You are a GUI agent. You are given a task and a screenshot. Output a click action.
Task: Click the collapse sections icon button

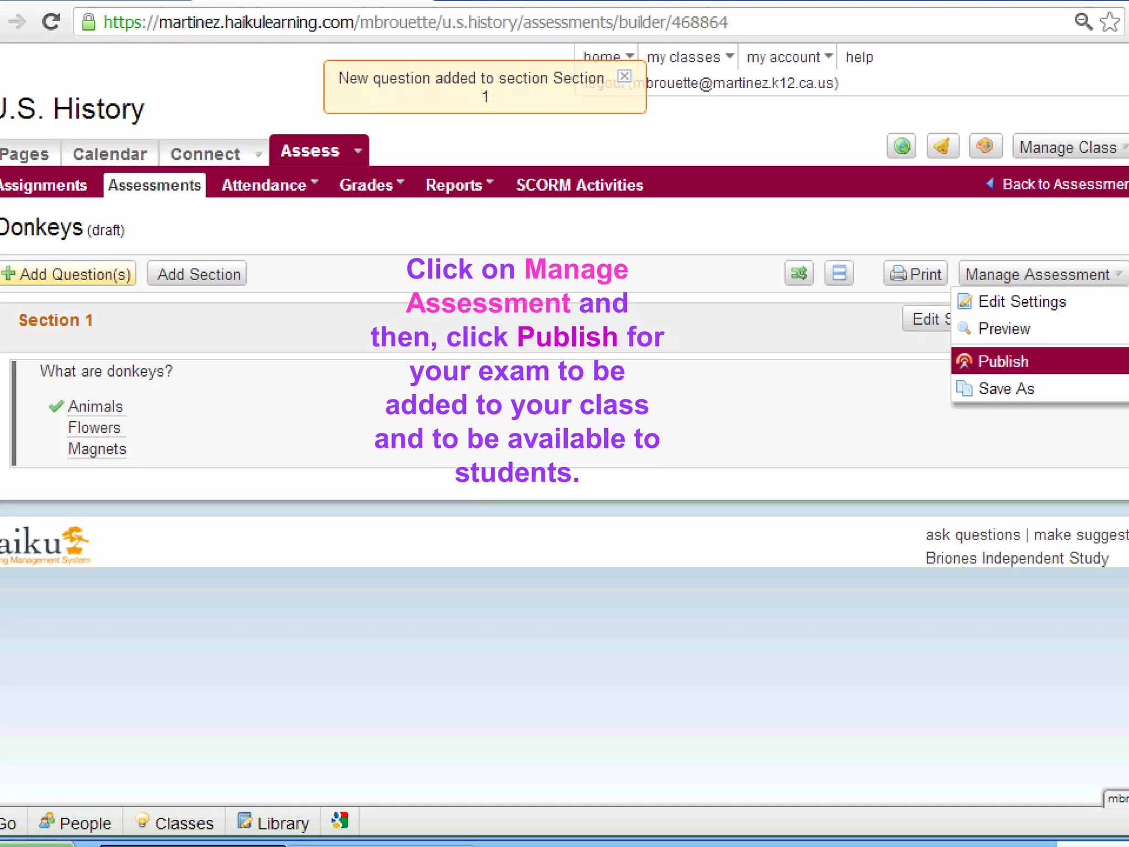click(x=839, y=273)
